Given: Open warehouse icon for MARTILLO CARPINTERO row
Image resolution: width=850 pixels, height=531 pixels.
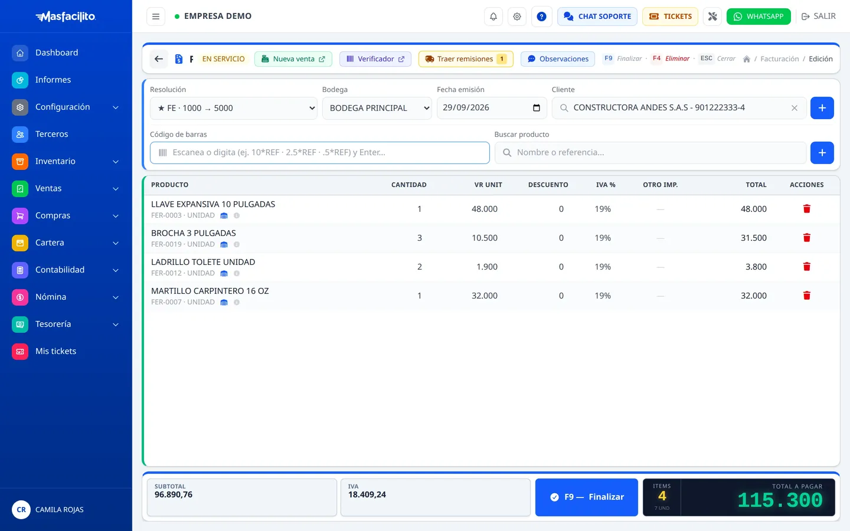Looking at the screenshot, I should point(224,303).
